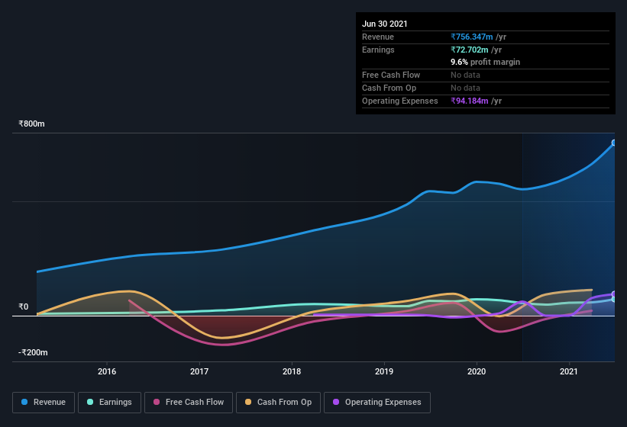Toggle the Operating Expenses legend series

(377, 403)
